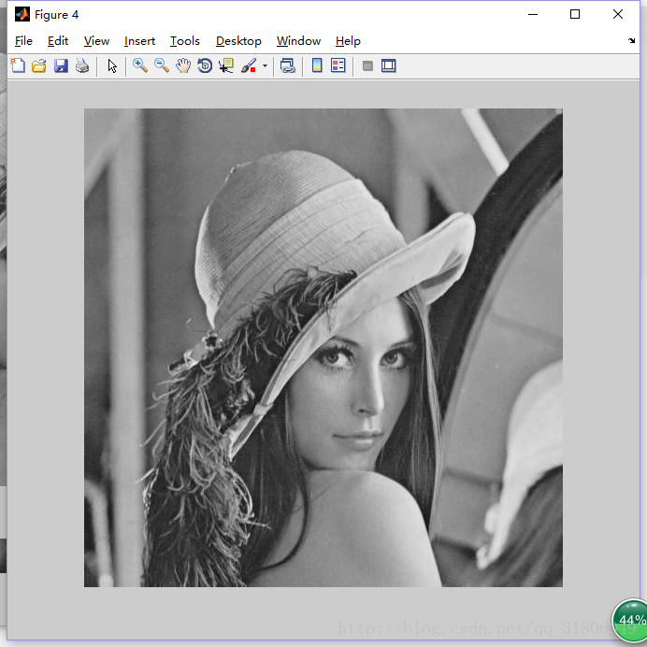Click the Hide Plot Tools icon

[367, 66]
